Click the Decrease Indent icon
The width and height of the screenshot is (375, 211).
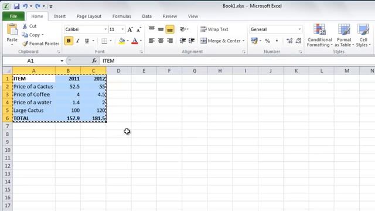(x=183, y=40)
